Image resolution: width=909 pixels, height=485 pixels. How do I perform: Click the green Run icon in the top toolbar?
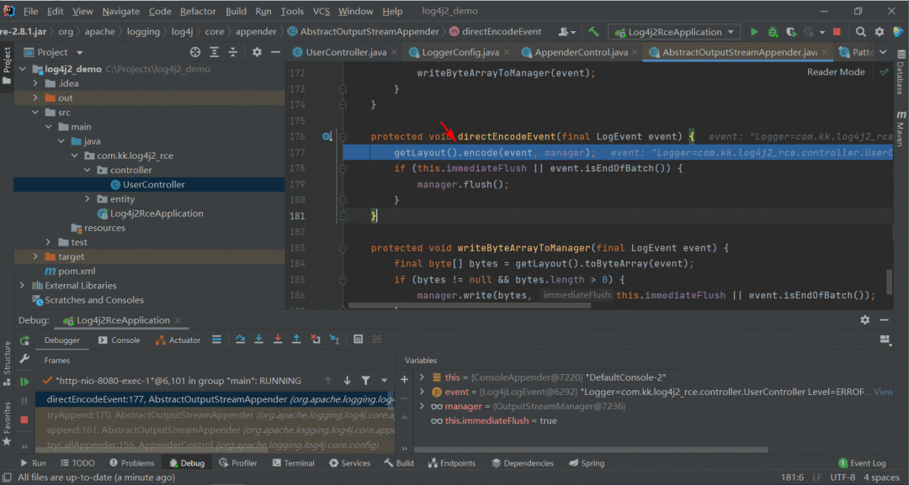pos(754,32)
